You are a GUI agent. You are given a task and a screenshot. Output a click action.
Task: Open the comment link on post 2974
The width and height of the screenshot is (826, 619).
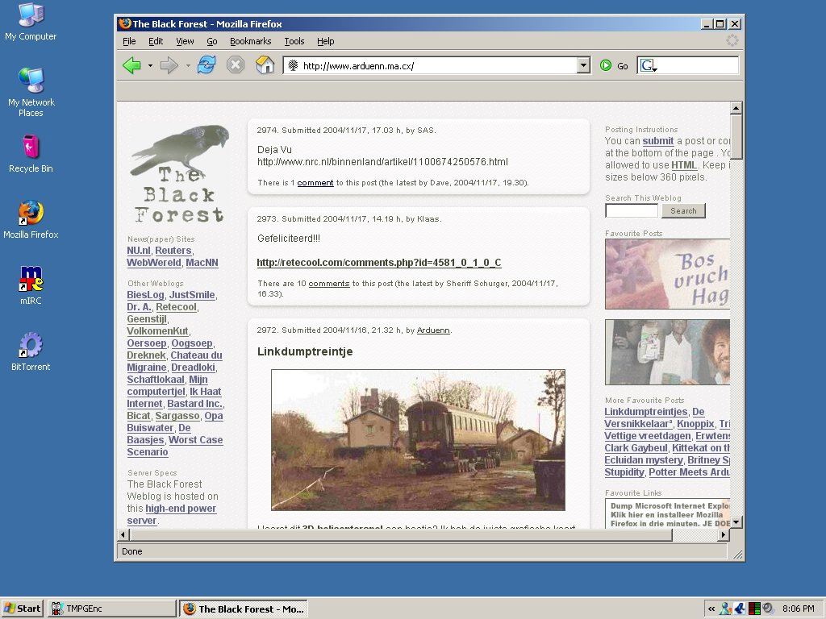click(x=315, y=183)
